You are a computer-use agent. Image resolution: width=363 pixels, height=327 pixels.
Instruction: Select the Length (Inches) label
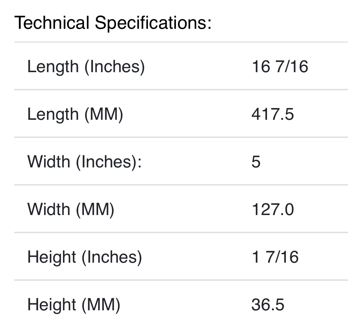(86, 66)
